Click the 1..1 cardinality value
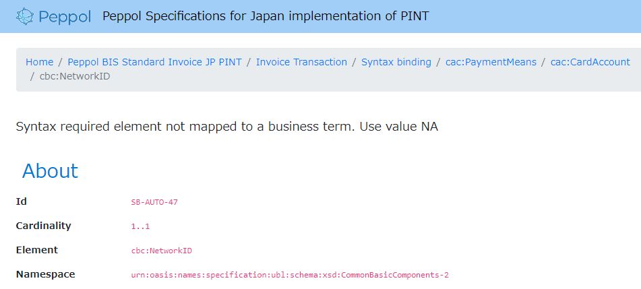Screen dimensions: 641x289 tap(140, 226)
